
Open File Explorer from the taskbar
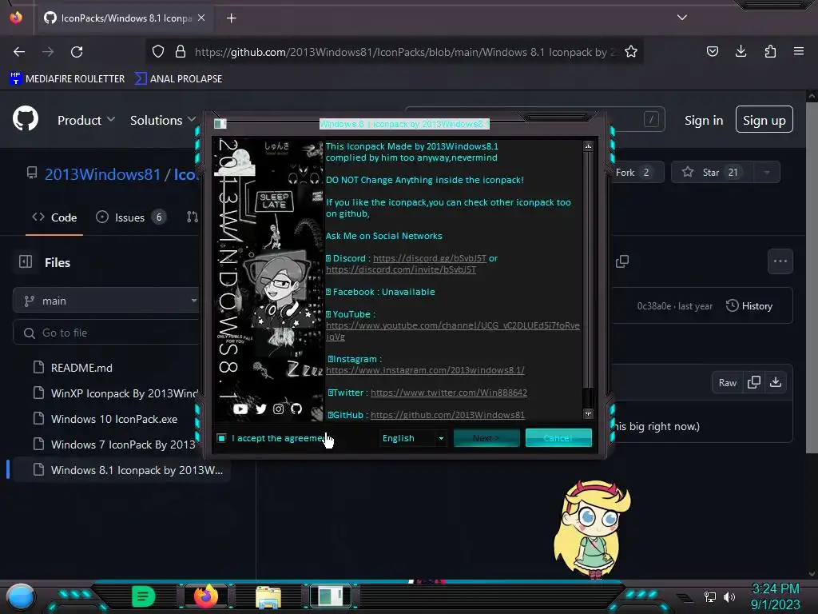coord(268,596)
